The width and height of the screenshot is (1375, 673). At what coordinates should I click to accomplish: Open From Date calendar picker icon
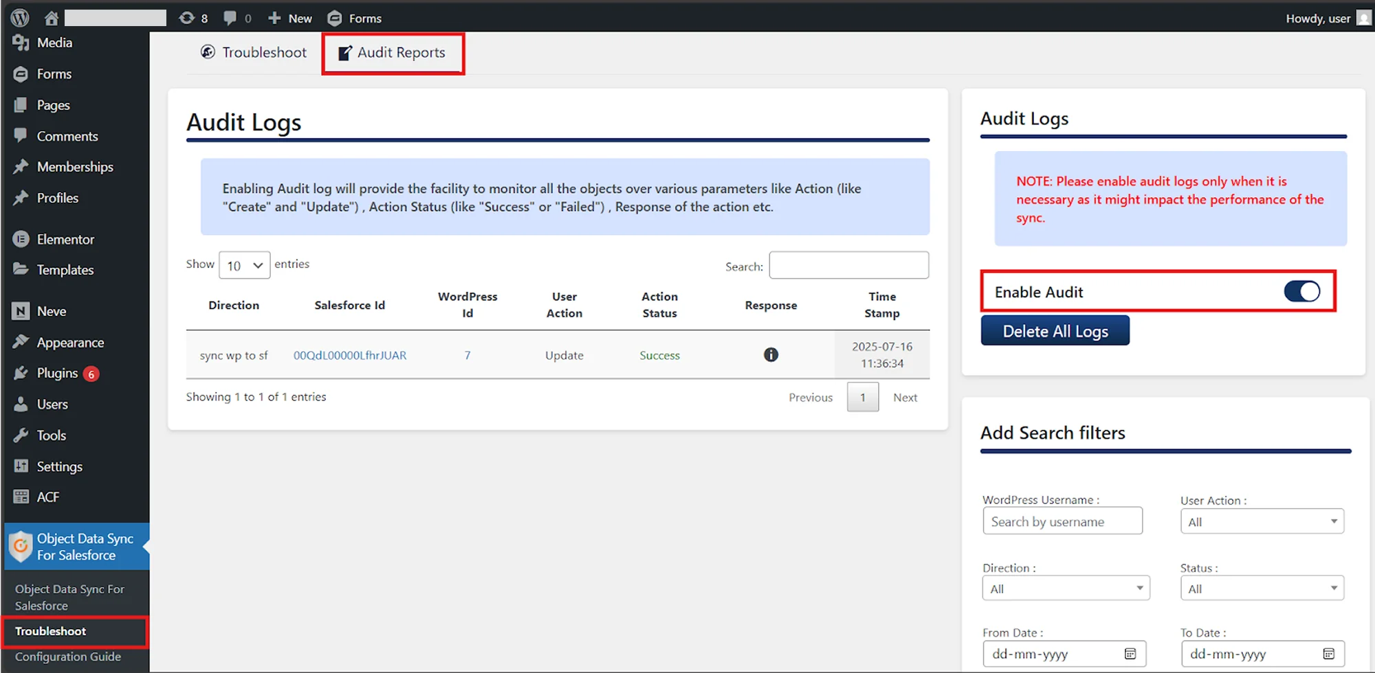pyautogui.click(x=1130, y=654)
